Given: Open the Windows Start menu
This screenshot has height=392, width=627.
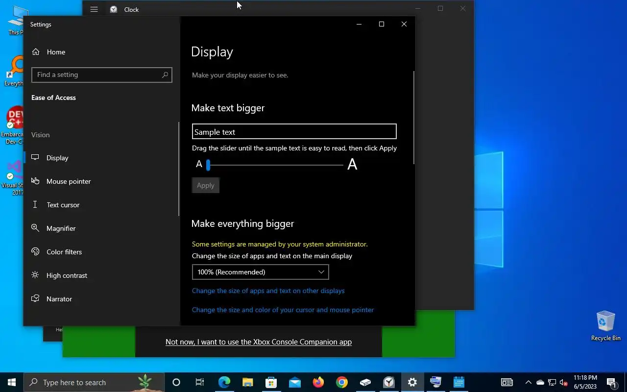Looking at the screenshot, I should [12, 382].
